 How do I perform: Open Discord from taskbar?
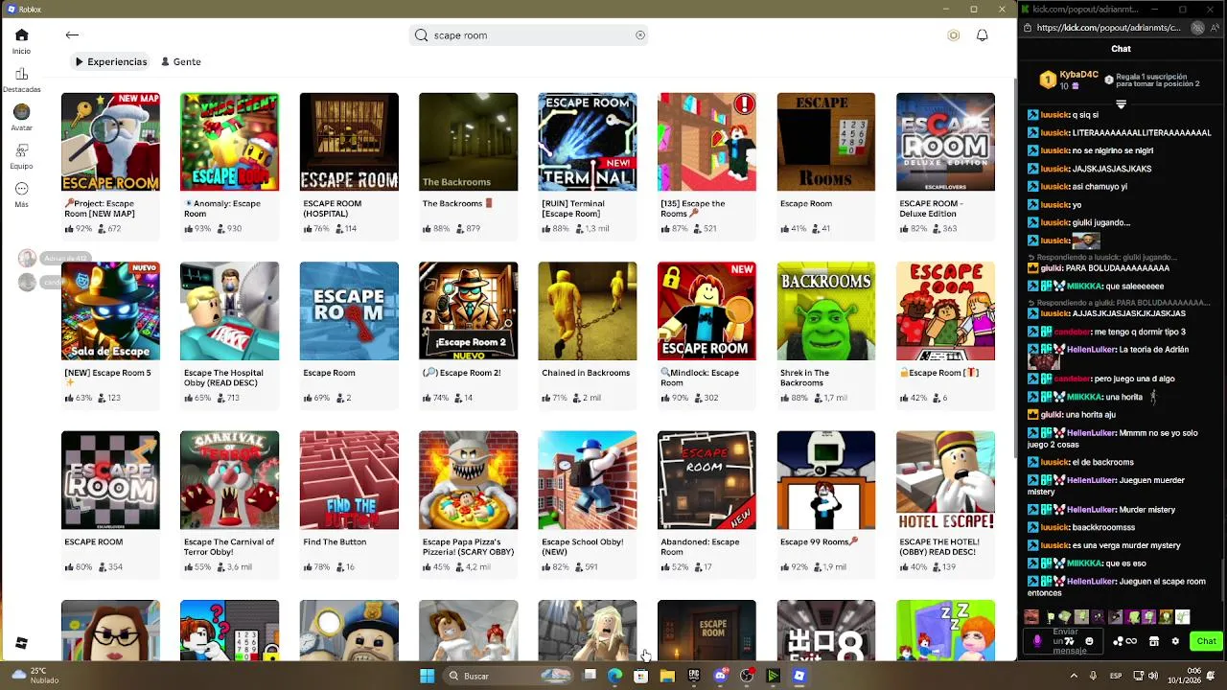pos(721,676)
